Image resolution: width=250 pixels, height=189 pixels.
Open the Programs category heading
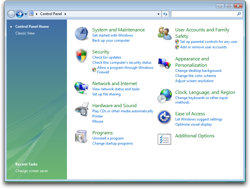coord(103,133)
